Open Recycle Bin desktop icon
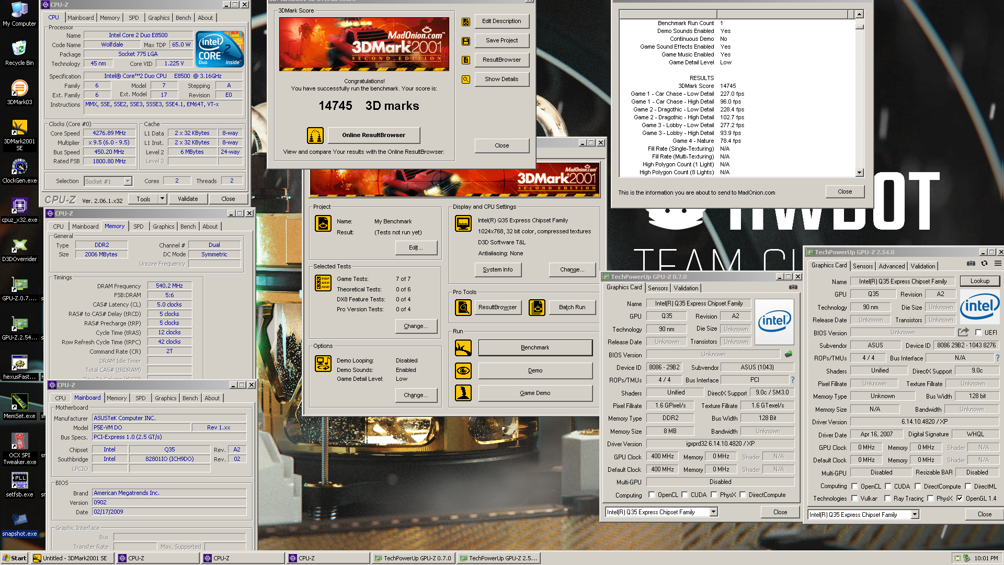The image size is (1004, 565). click(x=19, y=53)
